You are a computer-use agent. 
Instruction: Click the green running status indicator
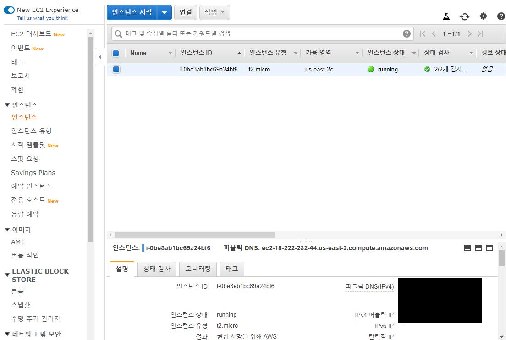(371, 69)
